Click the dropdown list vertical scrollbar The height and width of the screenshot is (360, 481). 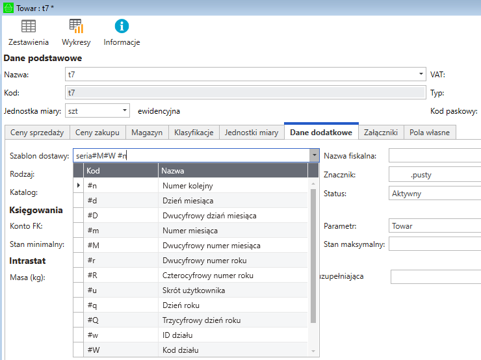point(313,260)
